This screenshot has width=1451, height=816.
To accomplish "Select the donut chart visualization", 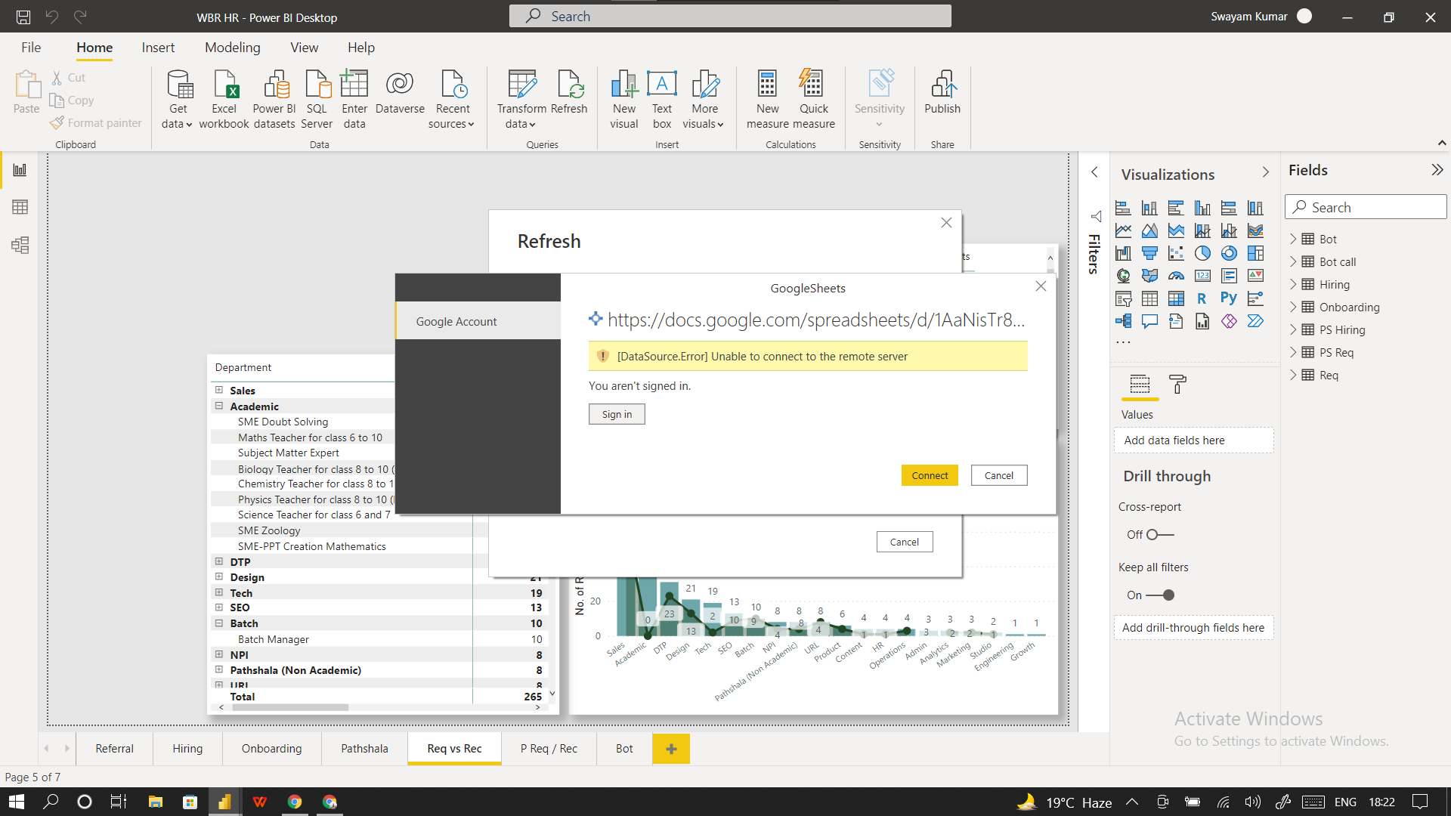I will click(x=1229, y=253).
